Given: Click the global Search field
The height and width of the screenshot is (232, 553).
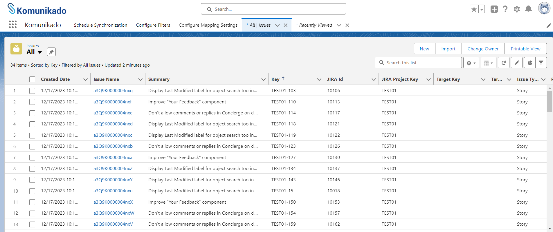Looking at the screenshot, I should 273,9.
